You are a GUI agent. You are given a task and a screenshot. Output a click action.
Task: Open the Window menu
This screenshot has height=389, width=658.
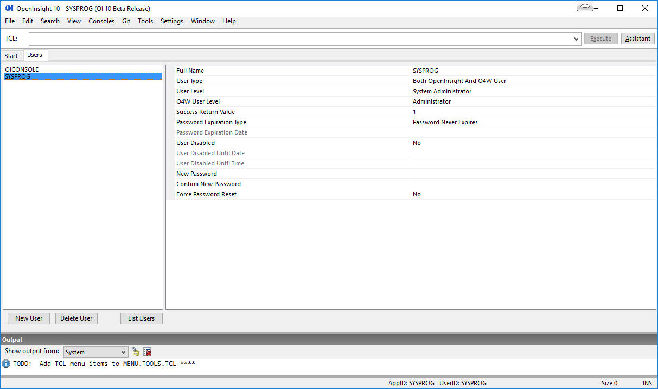pos(203,21)
